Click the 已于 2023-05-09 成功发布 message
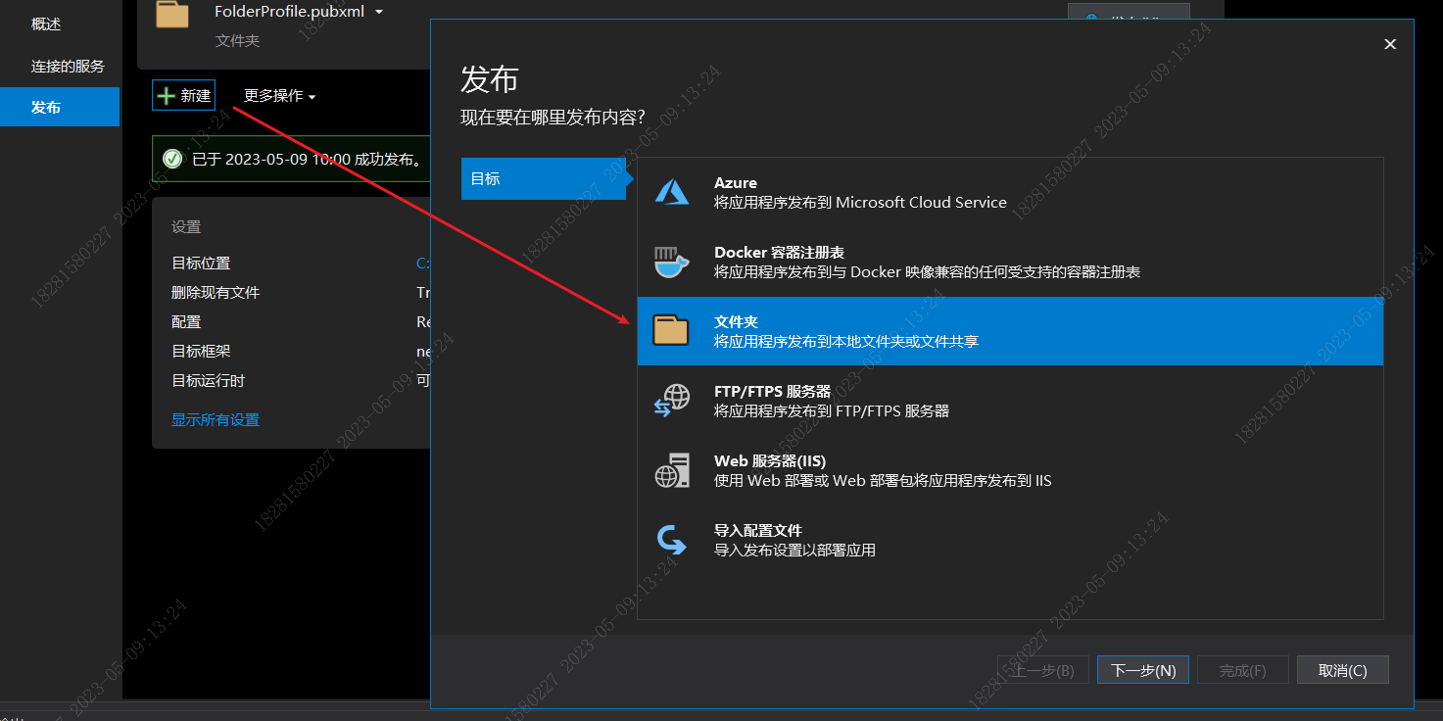Image resolution: width=1443 pixels, height=721 pixels. [307, 159]
